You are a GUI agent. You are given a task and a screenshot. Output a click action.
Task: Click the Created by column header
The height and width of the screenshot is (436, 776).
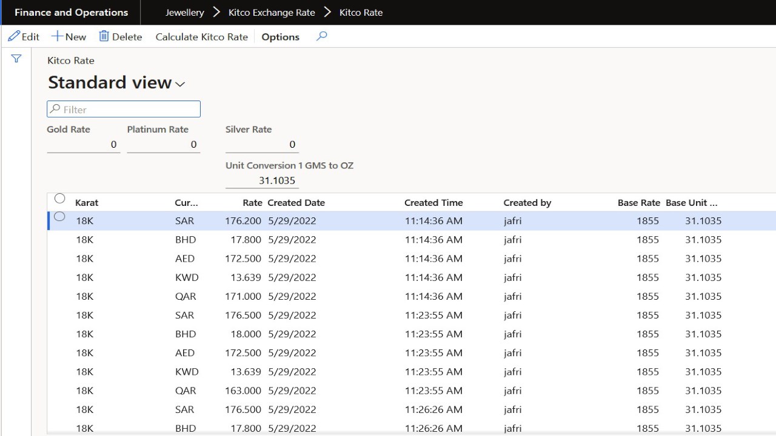(x=527, y=203)
